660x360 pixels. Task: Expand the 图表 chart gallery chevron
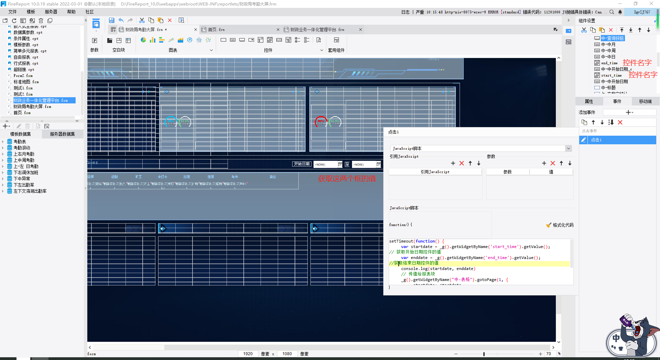[211, 50]
